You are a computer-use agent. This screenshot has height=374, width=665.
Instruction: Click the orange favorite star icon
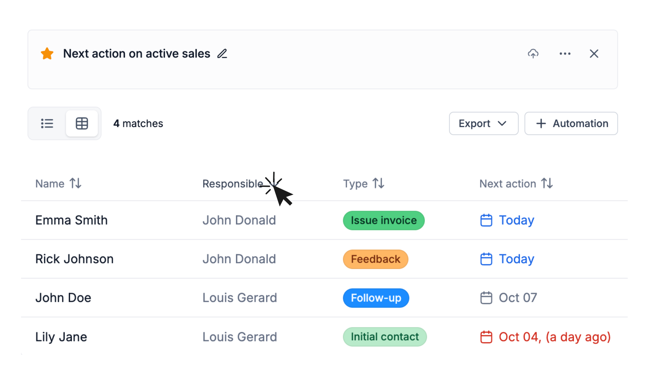click(47, 54)
